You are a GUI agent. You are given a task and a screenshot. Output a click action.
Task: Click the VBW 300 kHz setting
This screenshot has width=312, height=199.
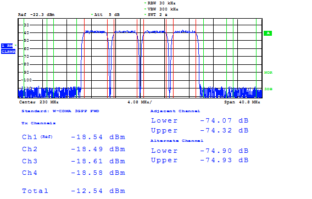[163, 9]
